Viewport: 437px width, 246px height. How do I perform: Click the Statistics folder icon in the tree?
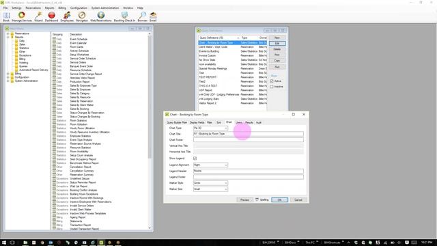pyautogui.click(x=16, y=48)
